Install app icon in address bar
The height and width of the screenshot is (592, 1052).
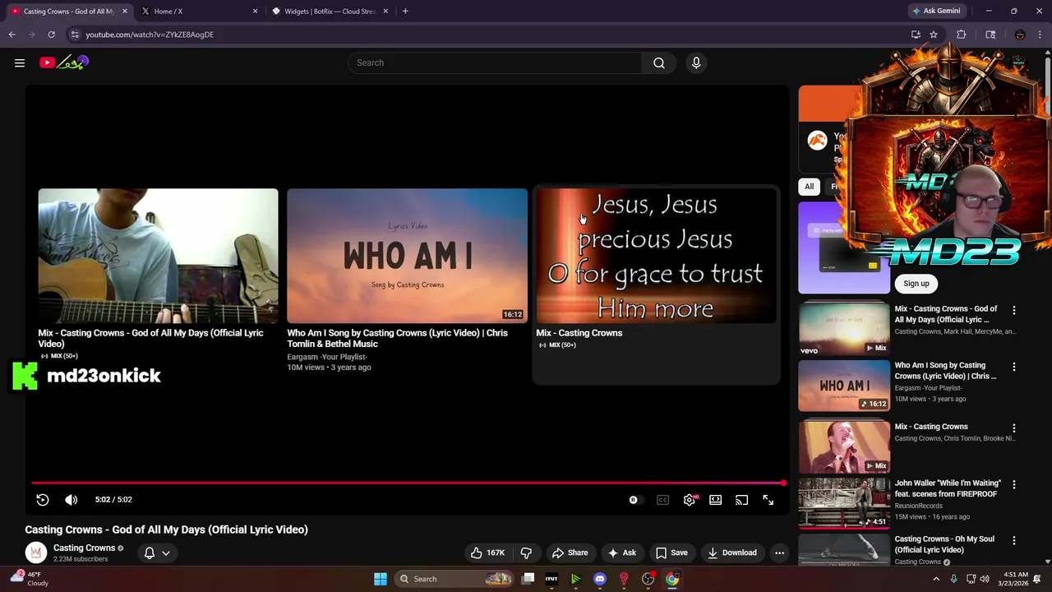point(916,35)
